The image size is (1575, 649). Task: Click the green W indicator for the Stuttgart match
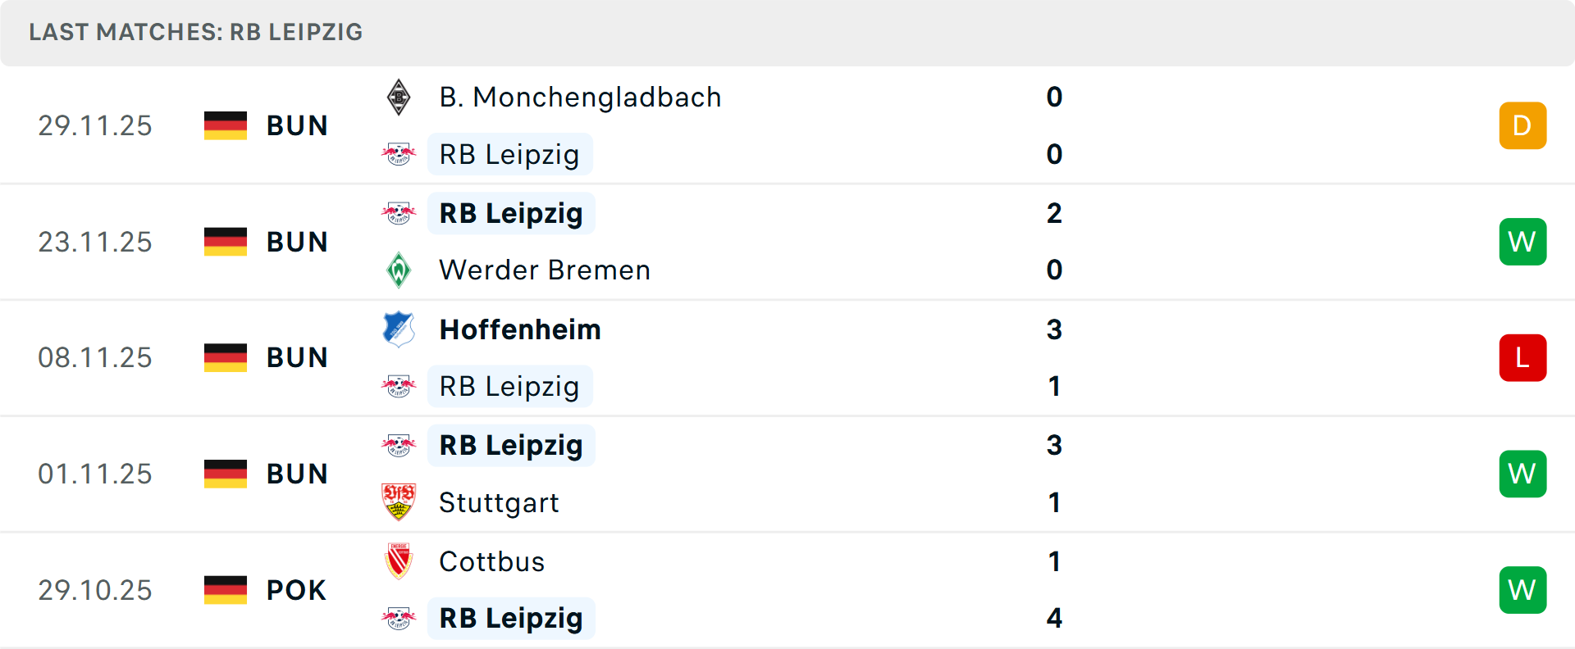pos(1522,473)
